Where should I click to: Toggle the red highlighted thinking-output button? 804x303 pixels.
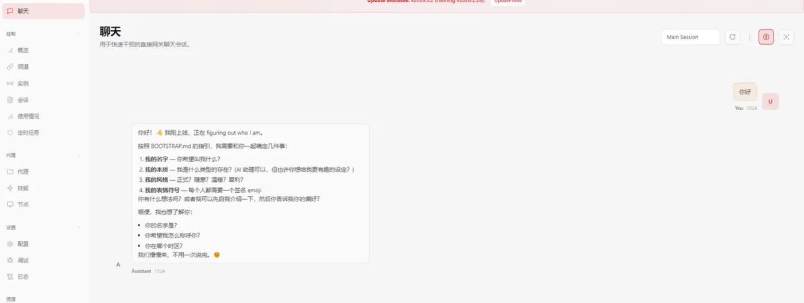coord(766,37)
